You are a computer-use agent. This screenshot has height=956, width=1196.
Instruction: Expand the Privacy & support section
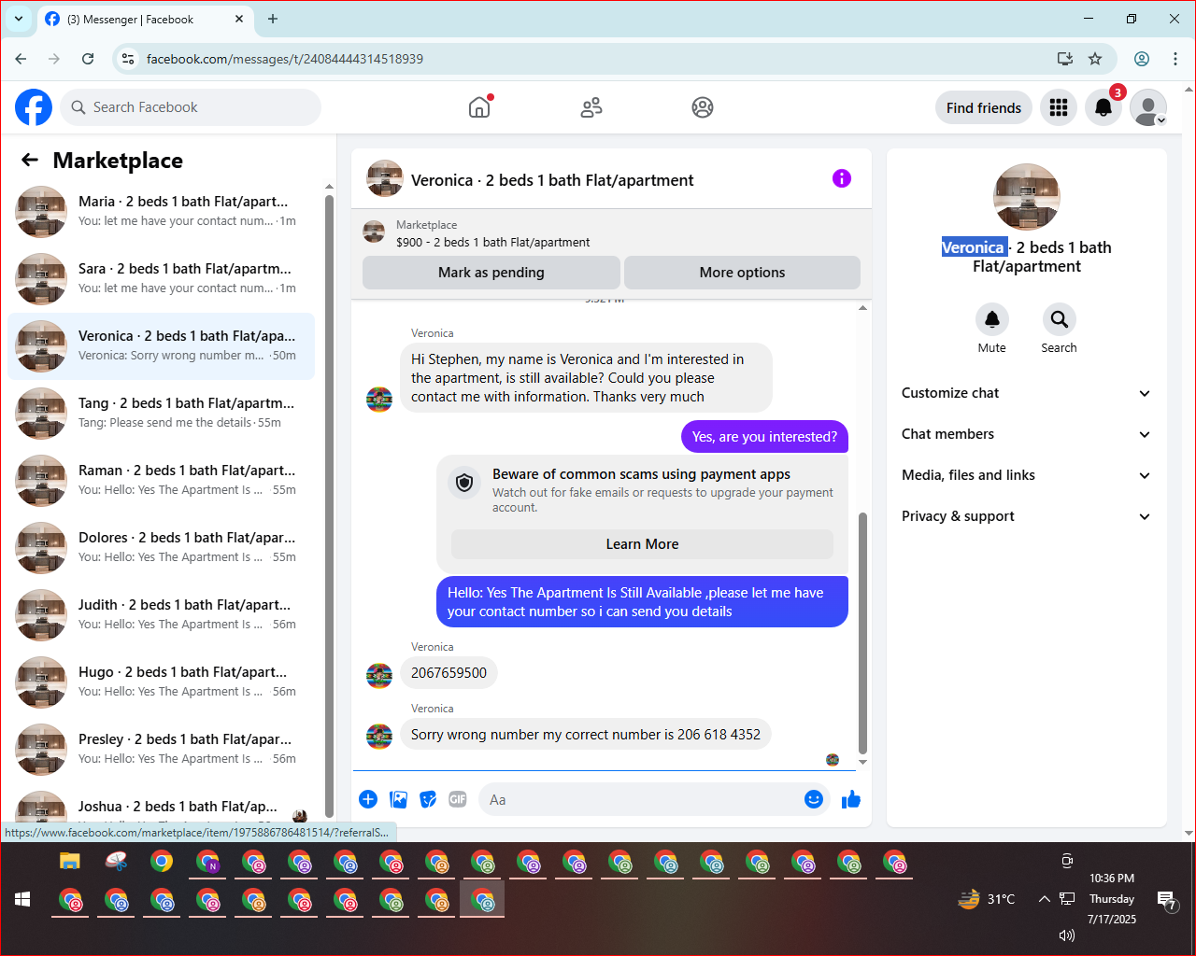[1027, 516]
